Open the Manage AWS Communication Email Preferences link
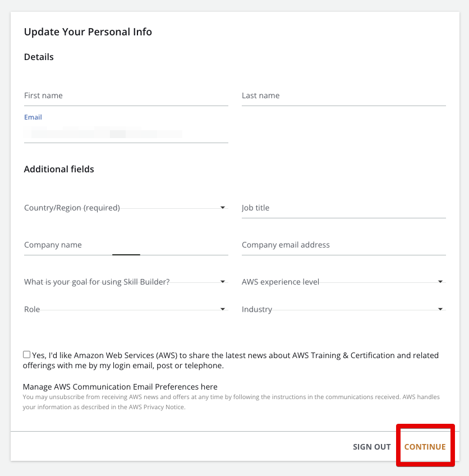Viewport: 469px width, 476px height. (x=120, y=387)
